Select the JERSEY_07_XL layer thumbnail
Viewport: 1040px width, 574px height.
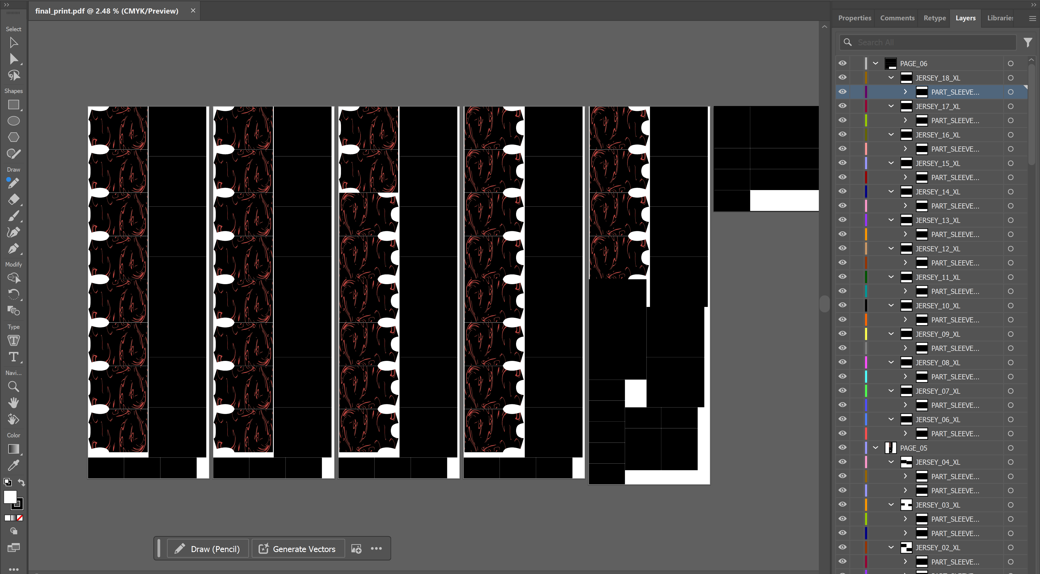[x=906, y=391]
